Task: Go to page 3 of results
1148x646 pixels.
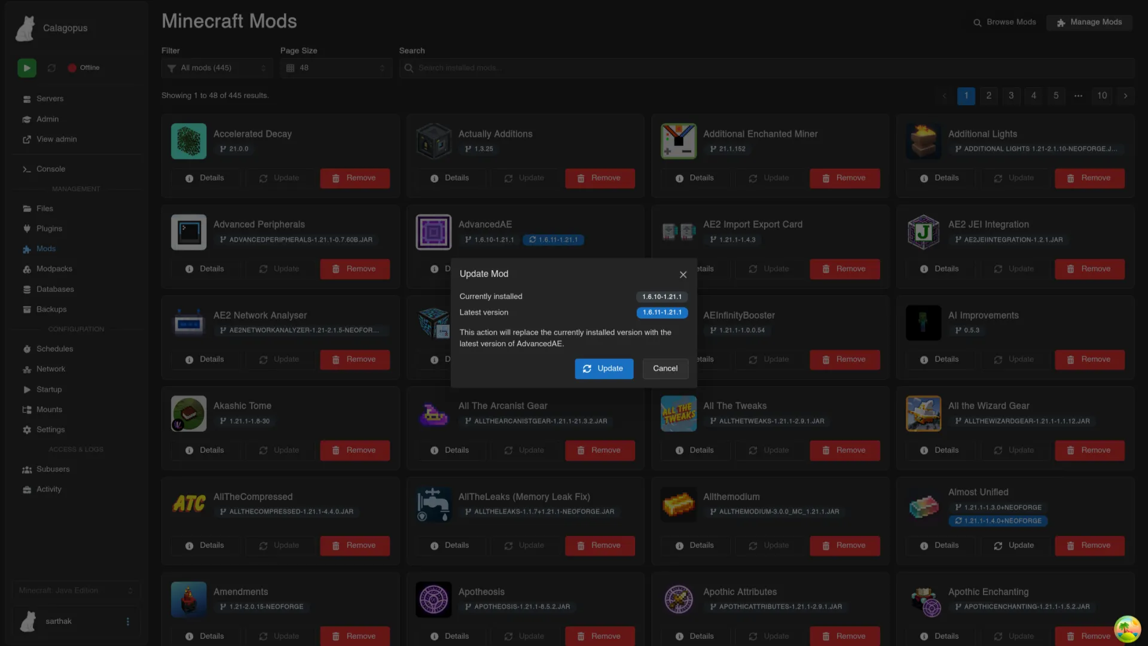Action: (x=1010, y=96)
